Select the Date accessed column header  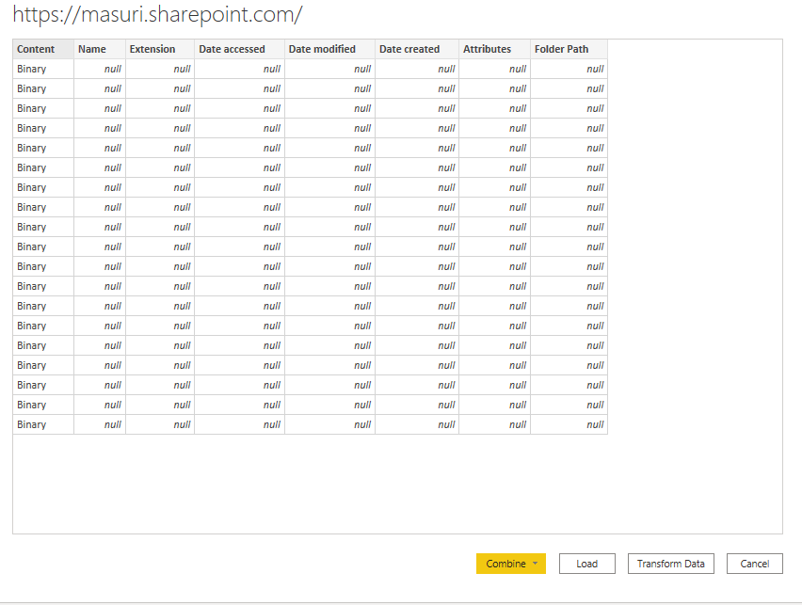[239, 49]
